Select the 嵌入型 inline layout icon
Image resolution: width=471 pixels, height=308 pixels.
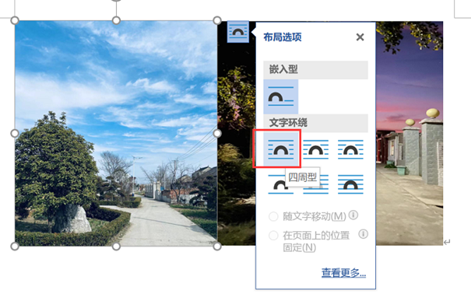(x=281, y=96)
